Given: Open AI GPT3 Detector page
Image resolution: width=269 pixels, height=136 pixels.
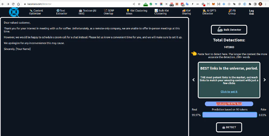Looking at the screenshot, I should click(x=209, y=12).
